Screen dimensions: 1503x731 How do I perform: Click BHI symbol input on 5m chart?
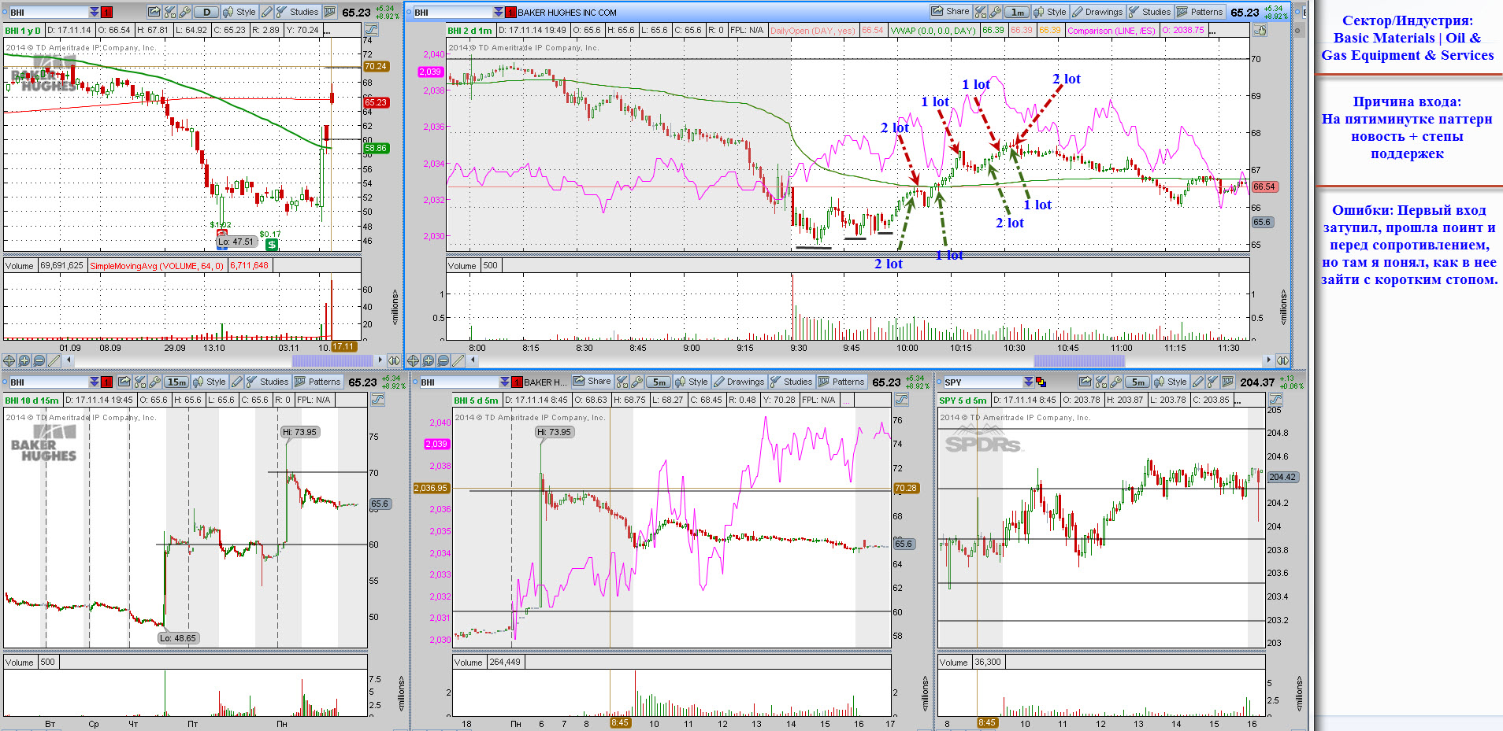(x=459, y=382)
